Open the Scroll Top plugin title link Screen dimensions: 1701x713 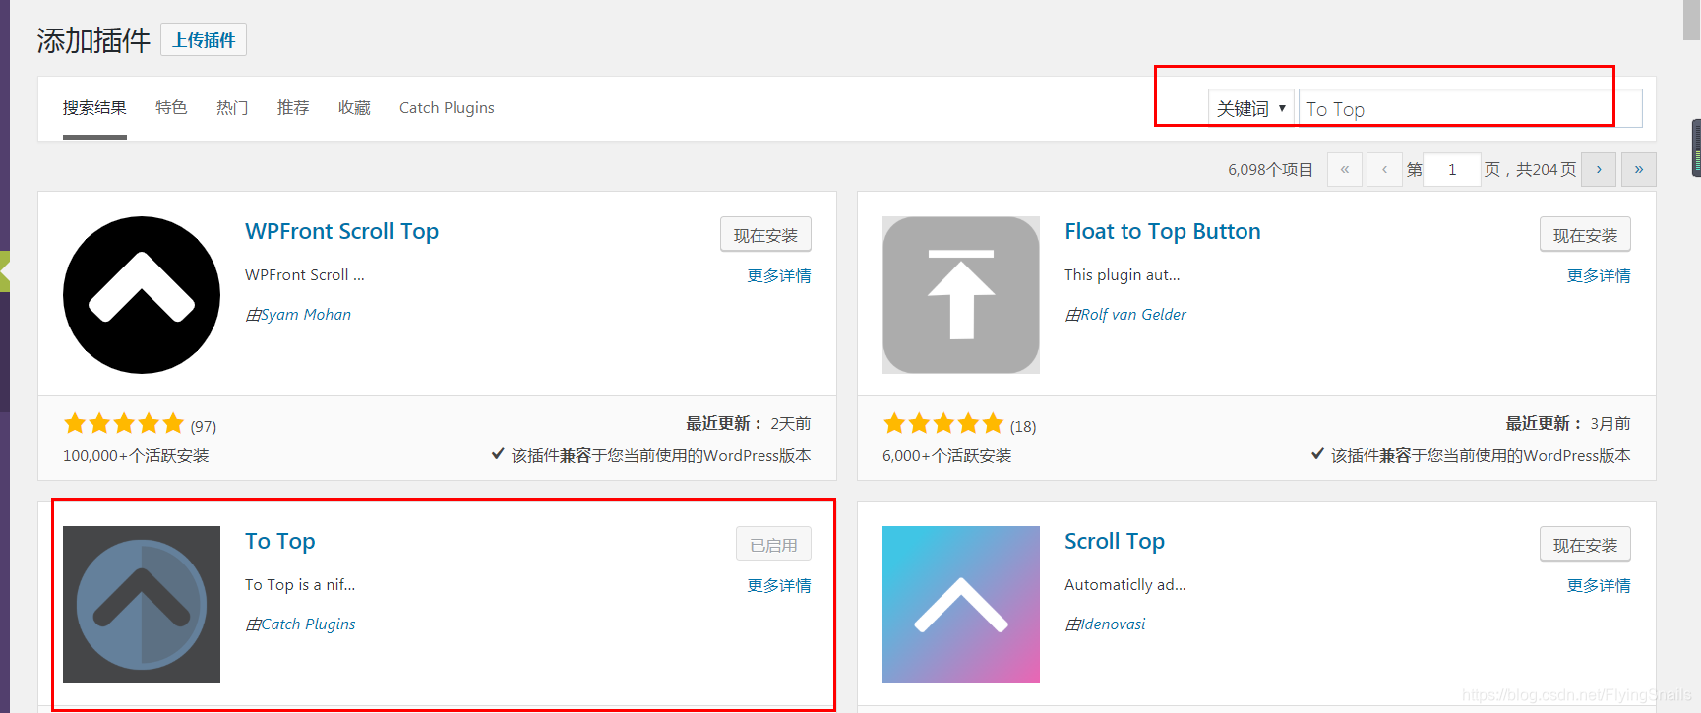point(1115,542)
